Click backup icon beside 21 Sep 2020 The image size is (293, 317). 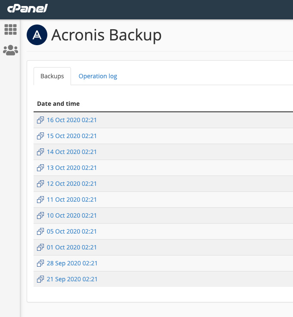tap(40, 279)
